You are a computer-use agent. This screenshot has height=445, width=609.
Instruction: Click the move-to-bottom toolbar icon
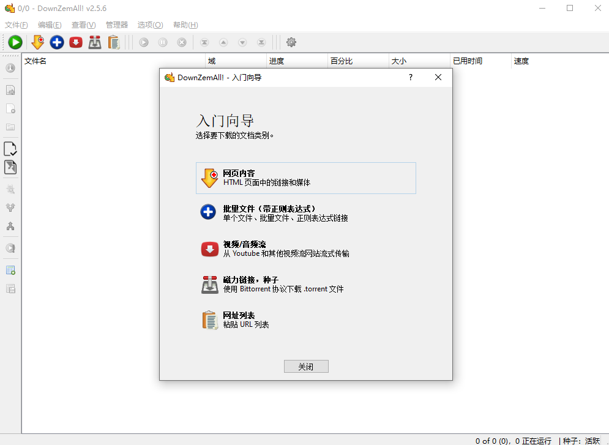(x=261, y=42)
